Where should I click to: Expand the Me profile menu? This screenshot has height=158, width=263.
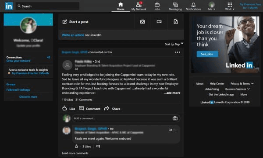tap(212, 7)
